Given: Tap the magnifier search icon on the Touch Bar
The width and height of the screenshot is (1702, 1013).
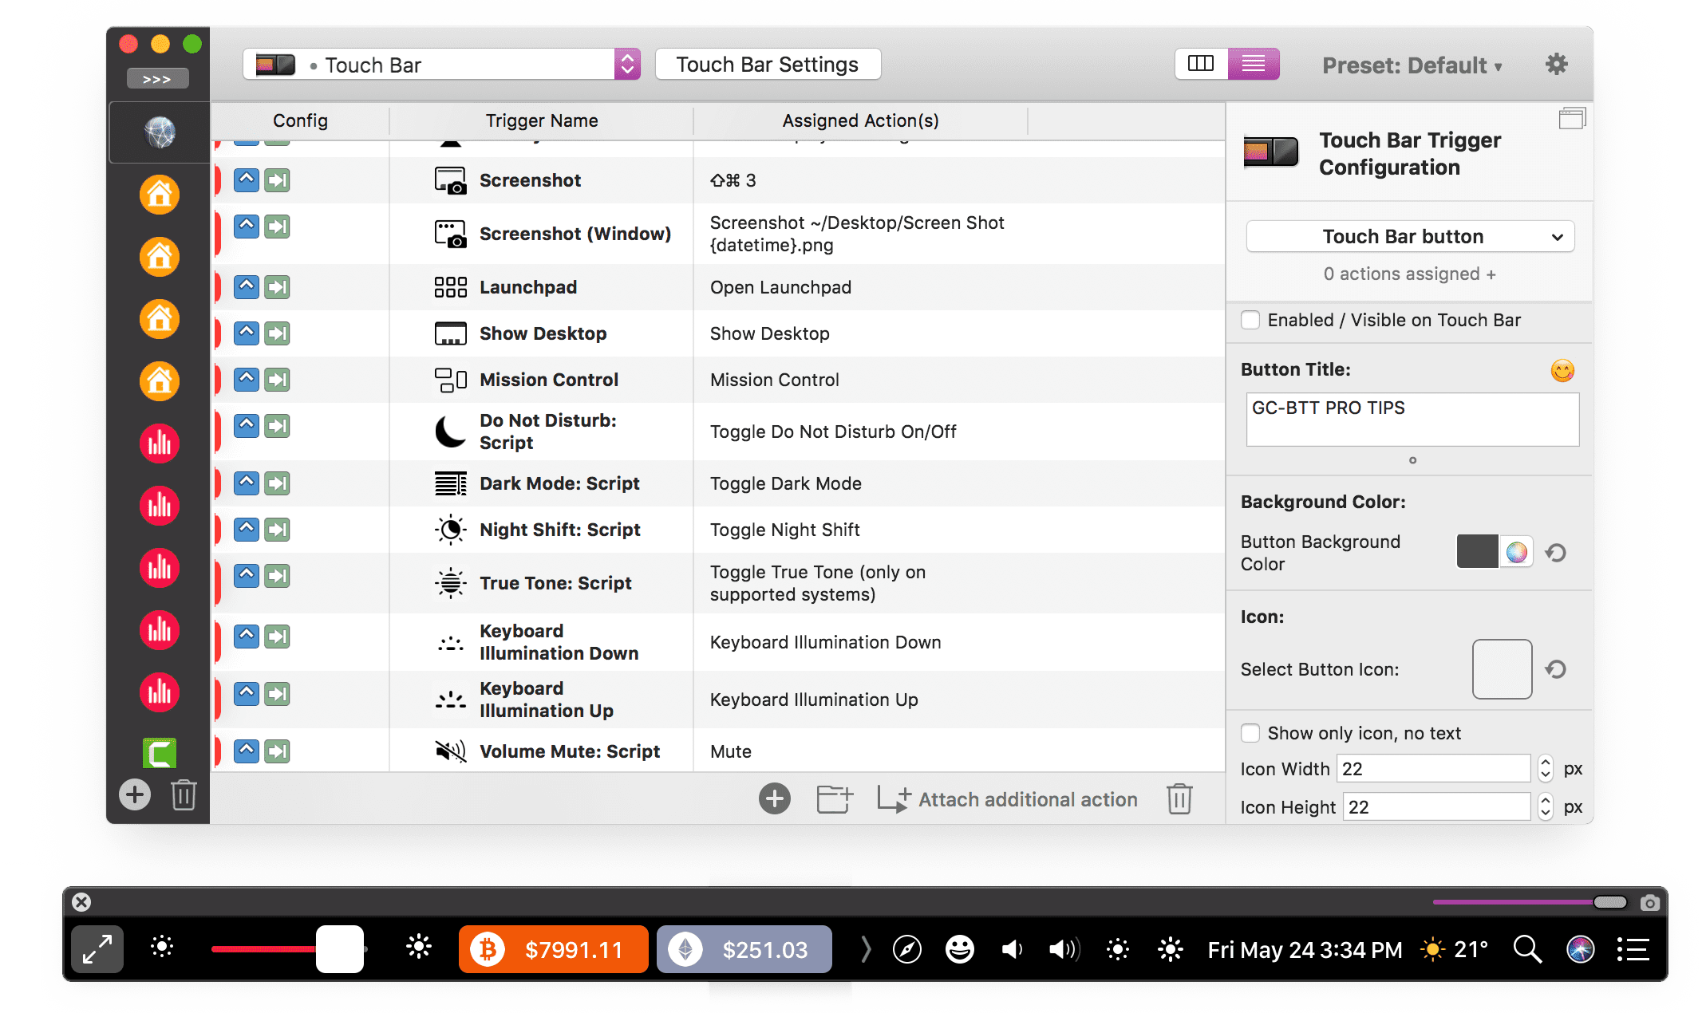Looking at the screenshot, I should (1527, 949).
